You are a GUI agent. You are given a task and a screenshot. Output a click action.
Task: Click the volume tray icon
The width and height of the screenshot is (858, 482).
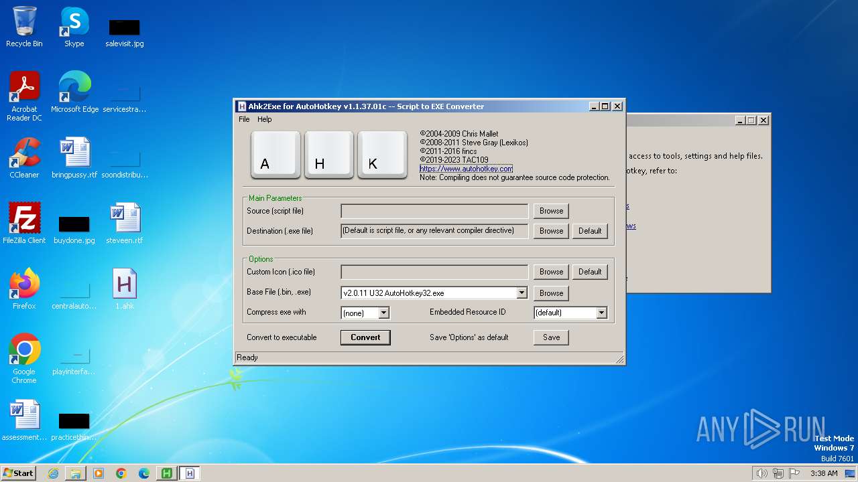tap(761, 473)
